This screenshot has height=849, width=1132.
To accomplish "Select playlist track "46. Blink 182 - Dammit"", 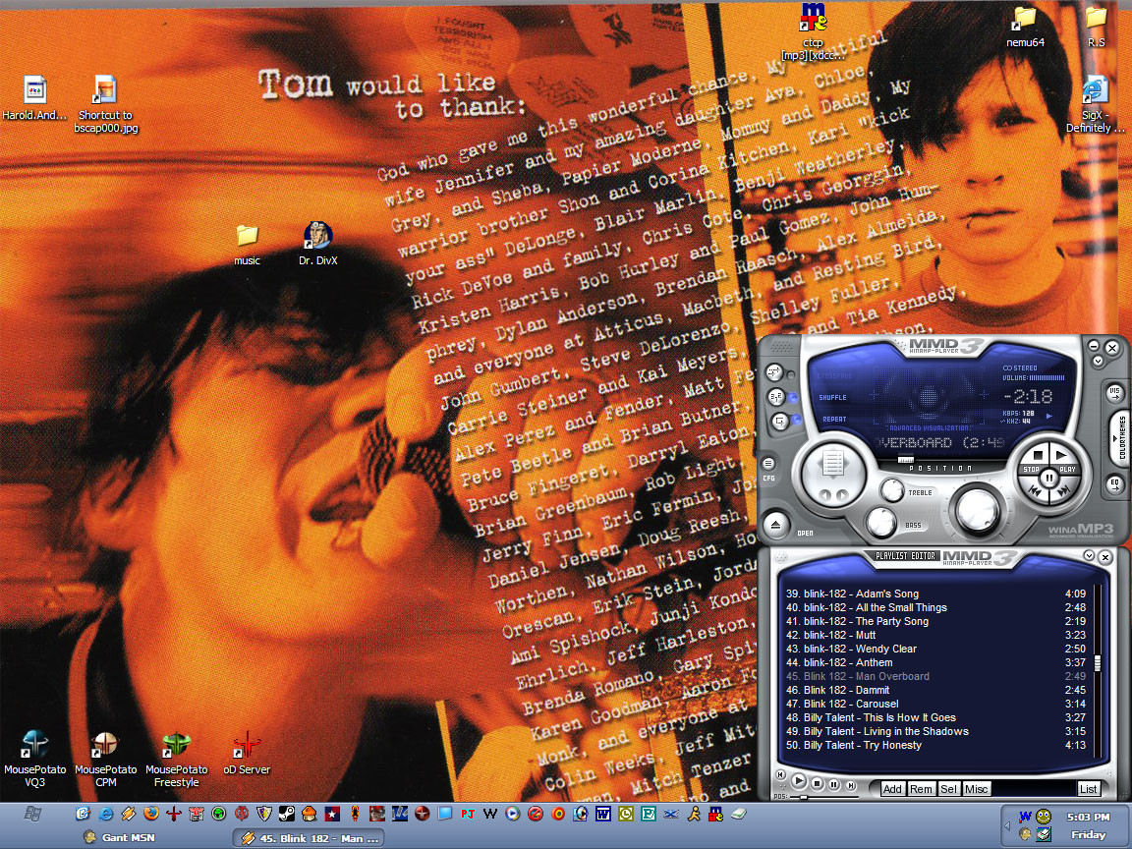I will [x=935, y=690].
